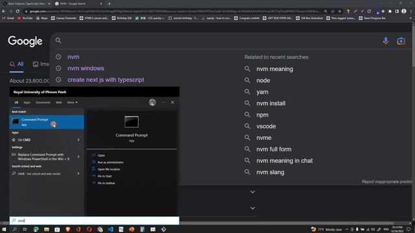
Task: Select the nvm full form related search
Action: pos(274,149)
